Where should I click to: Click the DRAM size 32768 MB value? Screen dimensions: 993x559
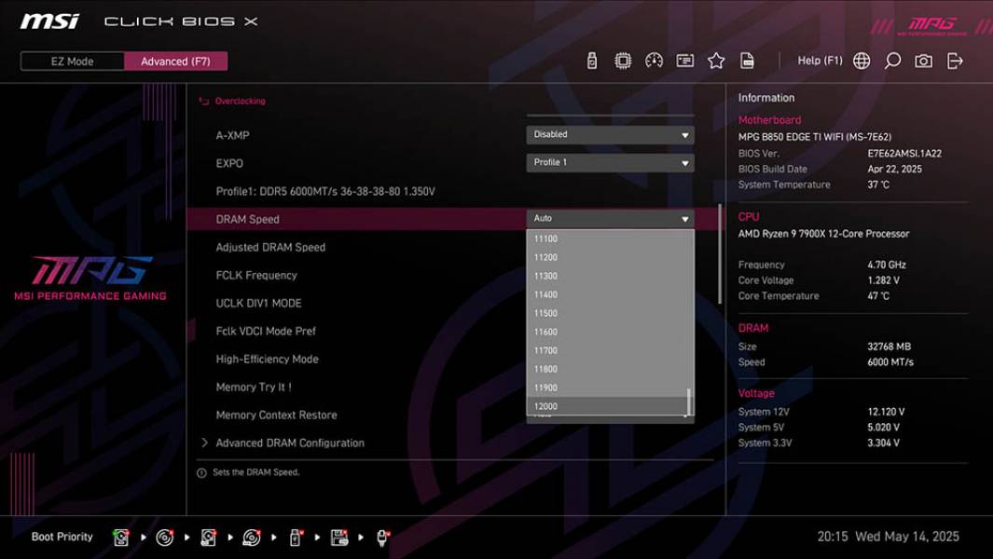pyautogui.click(x=890, y=347)
